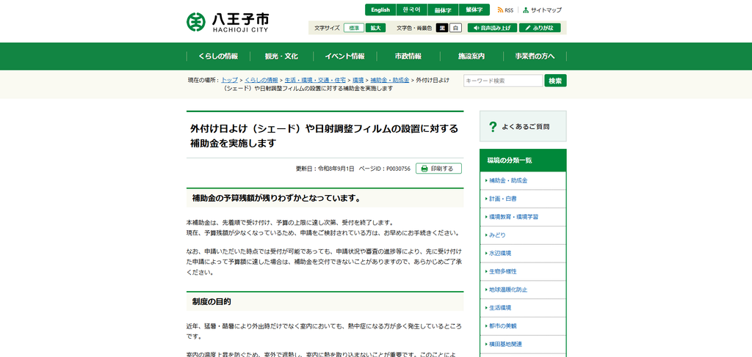752x357 pixels.
Task: Select the black background color option
Action: [442, 28]
